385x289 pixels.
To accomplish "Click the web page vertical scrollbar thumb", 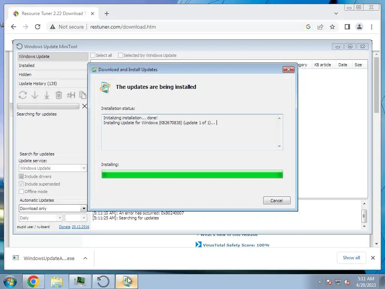I will [x=377, y=85].
